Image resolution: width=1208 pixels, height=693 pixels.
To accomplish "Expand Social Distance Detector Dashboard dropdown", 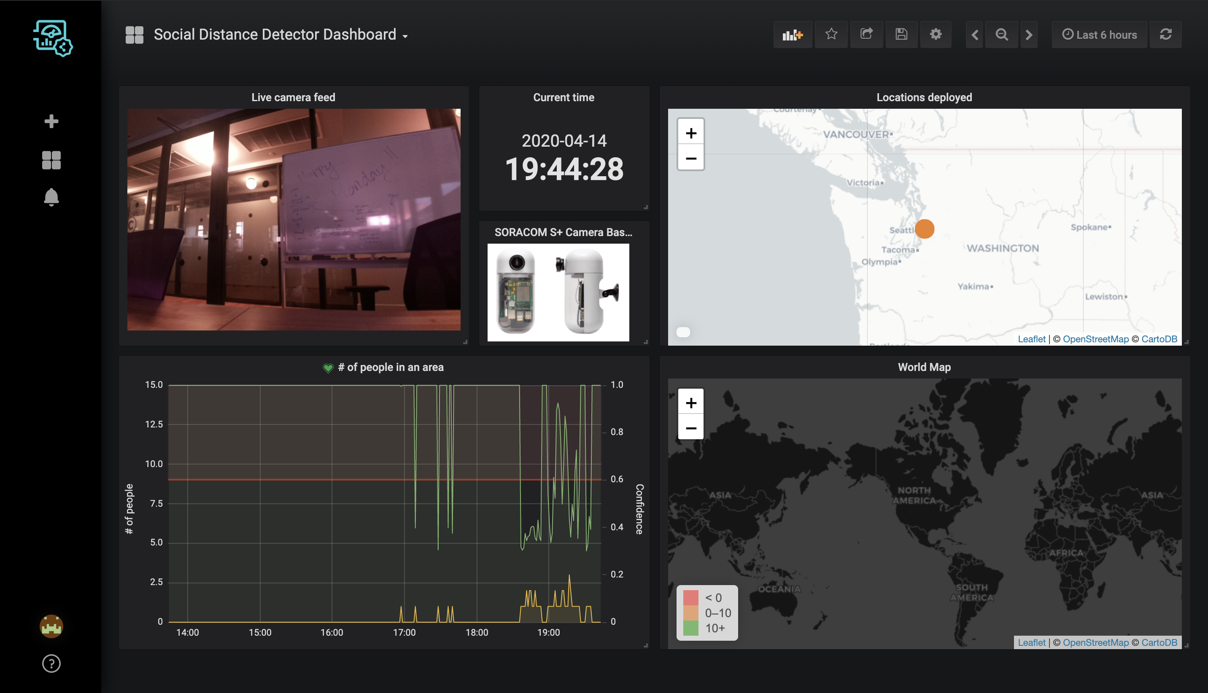I will 275,35.
